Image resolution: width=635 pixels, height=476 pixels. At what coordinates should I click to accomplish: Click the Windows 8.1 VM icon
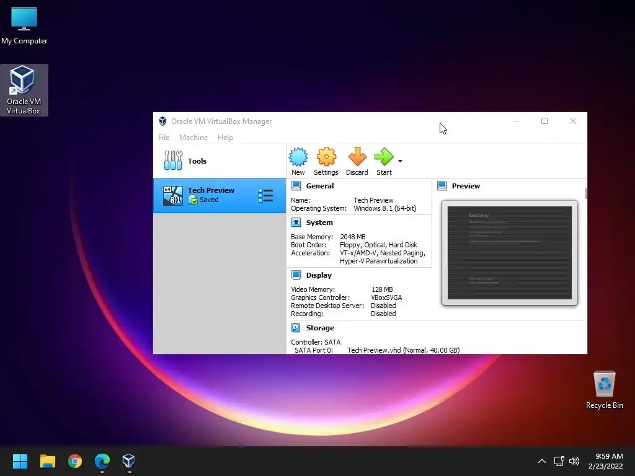(173, 195)
